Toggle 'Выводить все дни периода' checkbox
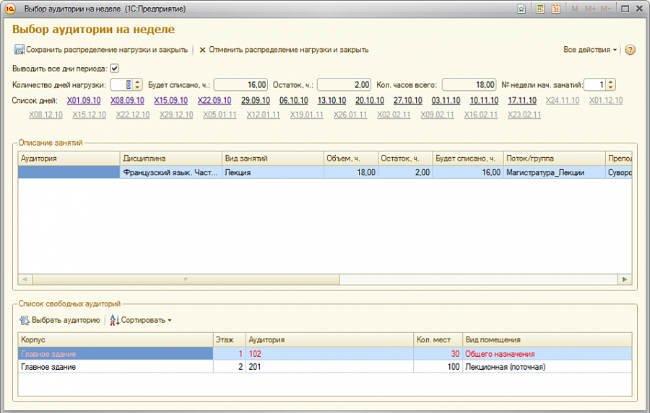The width and height of the screenshot is (650, 413). [114, 68]
